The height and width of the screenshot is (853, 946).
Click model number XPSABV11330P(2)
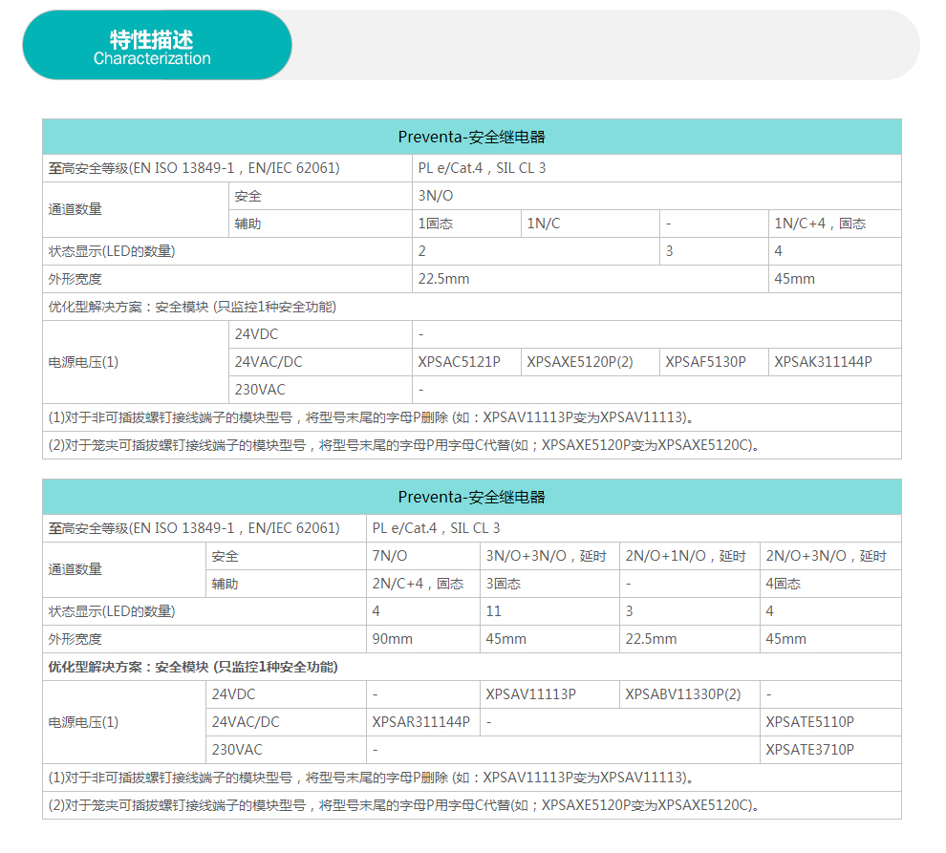[x=683, y=694]
